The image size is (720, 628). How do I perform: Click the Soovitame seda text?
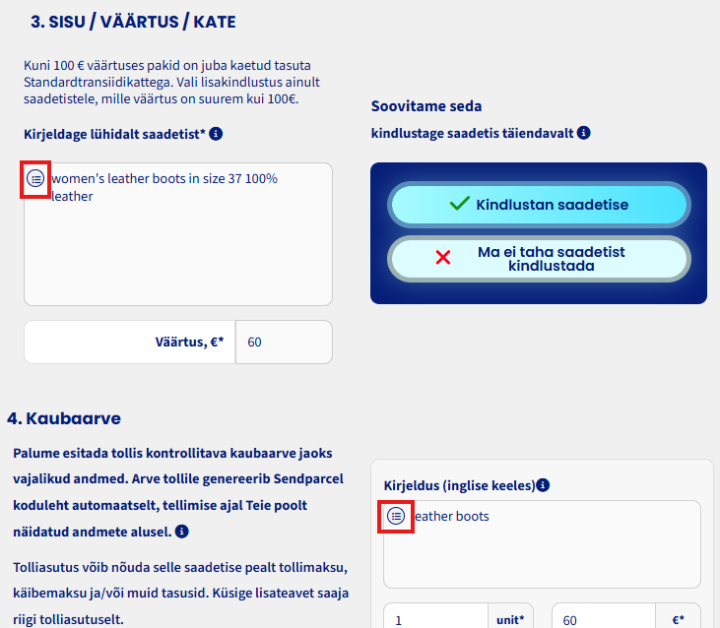click(426, 106)
